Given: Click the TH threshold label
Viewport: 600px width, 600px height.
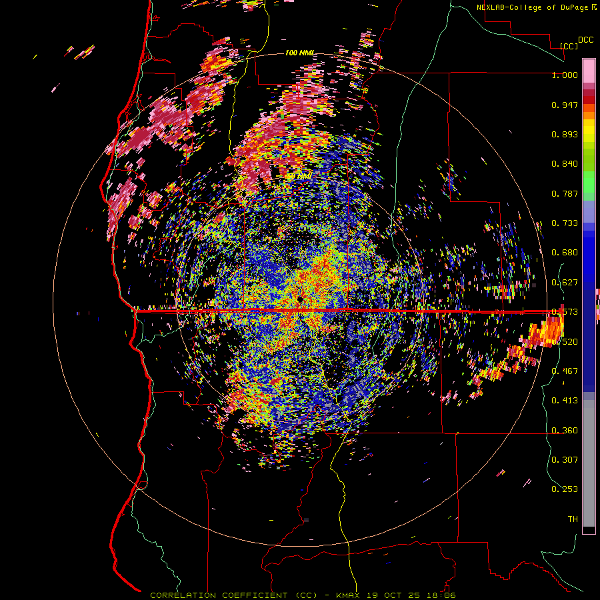Looking at the screenshot, I should pos(573,519).
